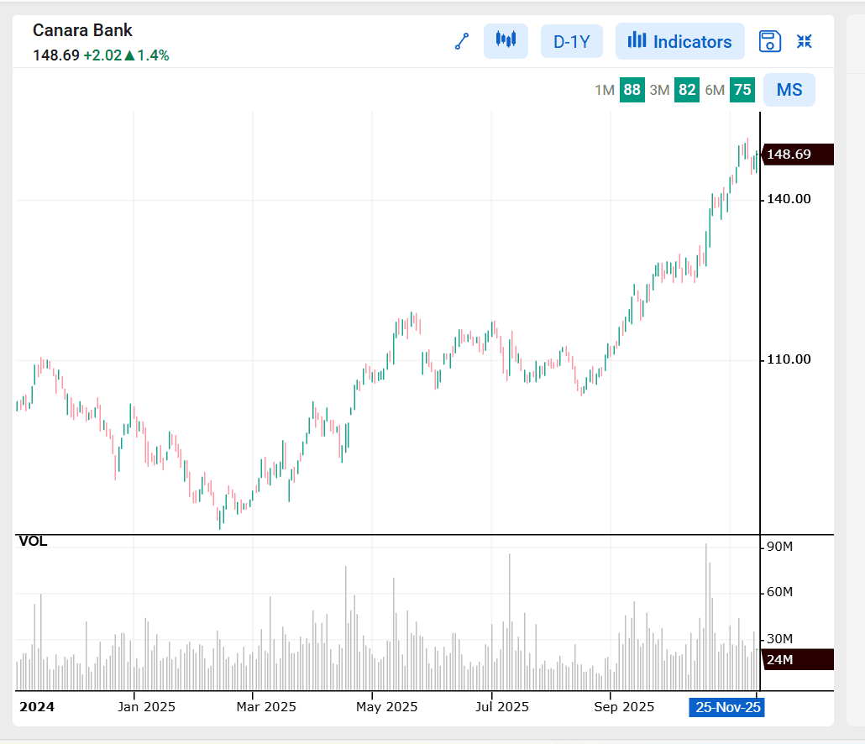Click the 30M volume axis label
This screenshot has height=744, width=865.
point(779,639)
